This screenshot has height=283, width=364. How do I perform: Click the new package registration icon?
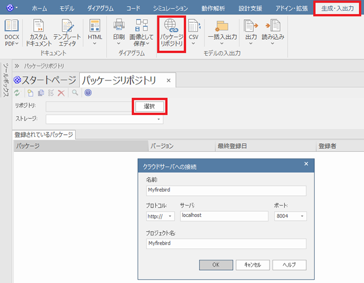[x=31, y=93]
